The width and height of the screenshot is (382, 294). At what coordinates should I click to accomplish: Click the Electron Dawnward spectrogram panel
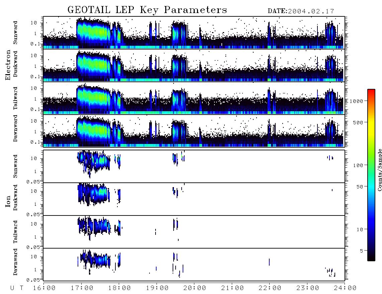coord(194,131)
